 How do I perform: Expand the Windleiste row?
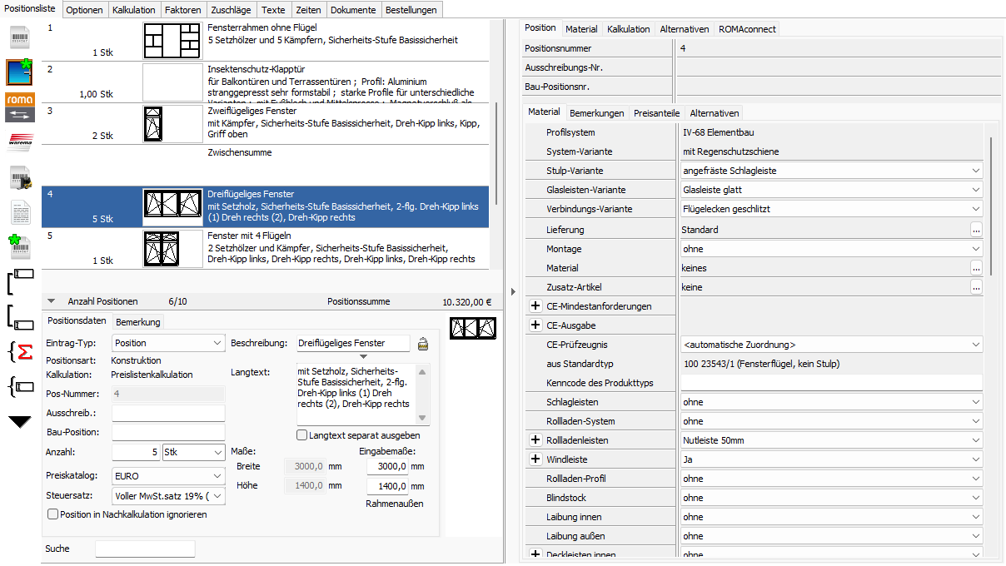pos(535,459)
